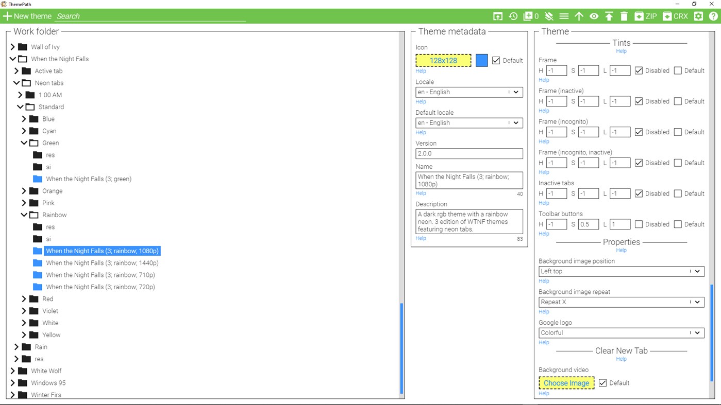Open ThemePath settings gear

click(x=698, y=16)
